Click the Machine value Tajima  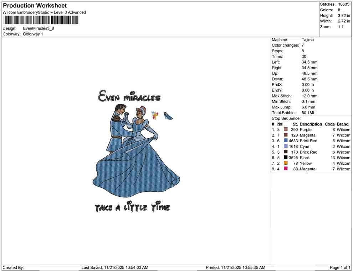coord(307,39)
